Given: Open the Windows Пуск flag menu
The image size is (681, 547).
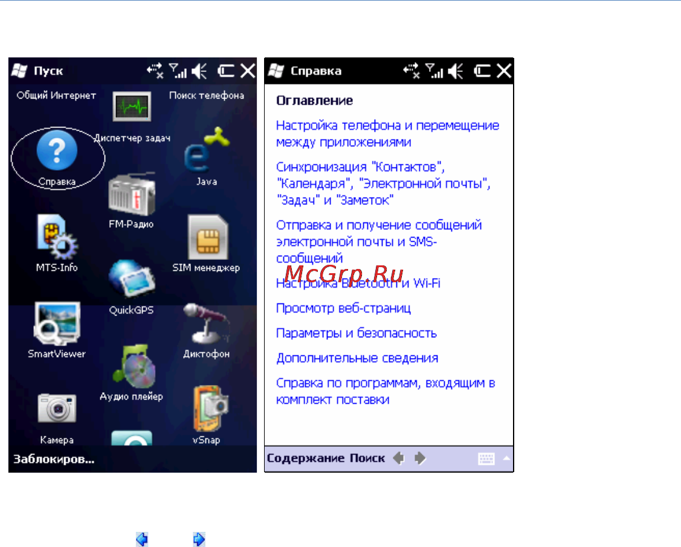Looking at the screenshot, I should 19,70.
